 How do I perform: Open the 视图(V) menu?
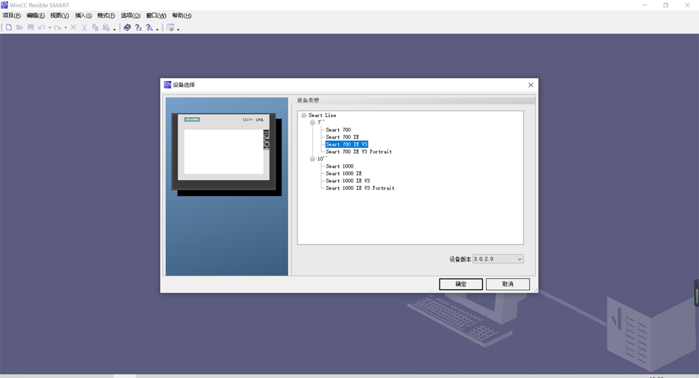[59, 16]
